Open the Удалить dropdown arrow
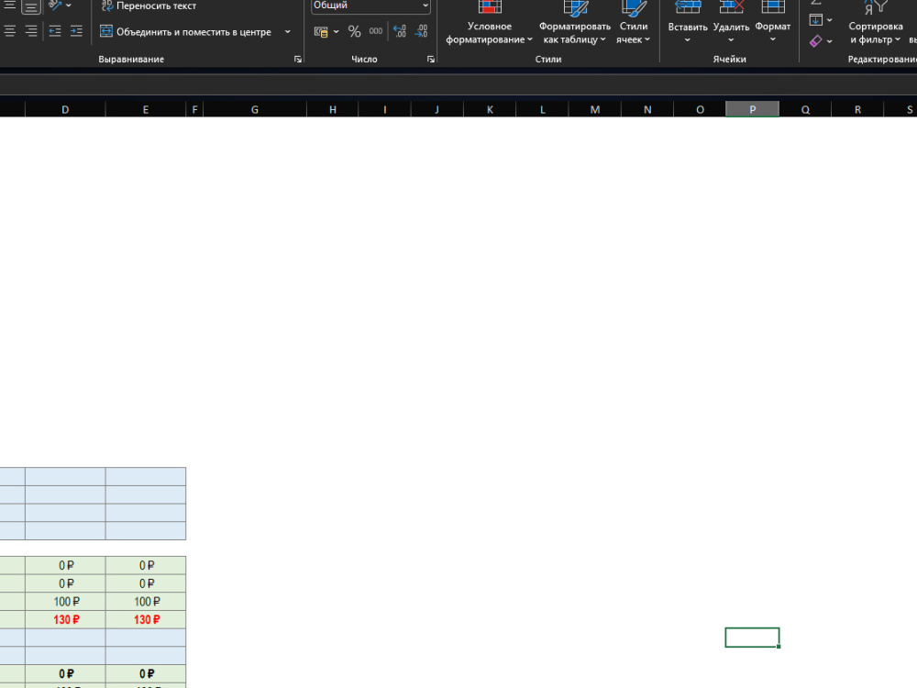The height and width of the screenshot is (688, 917). click(x=731, y=39)
